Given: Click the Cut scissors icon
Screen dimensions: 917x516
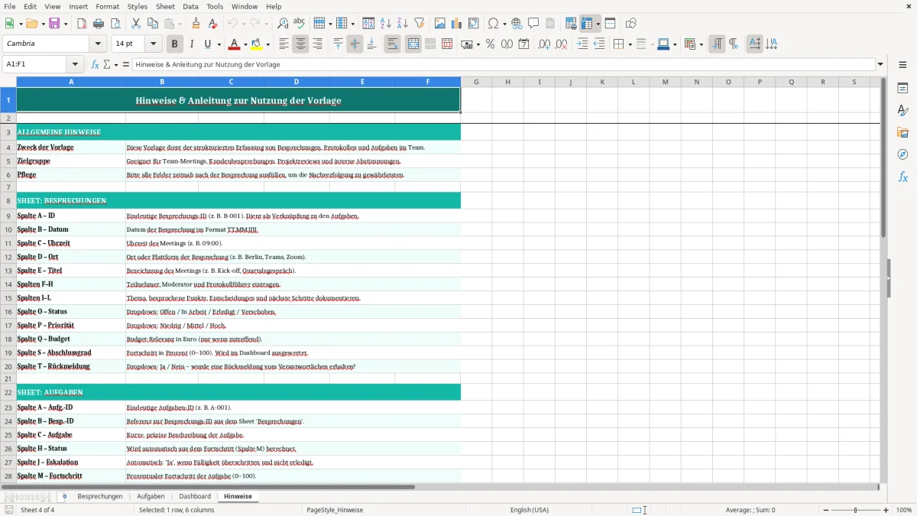Looking at the screenshot, I should click(136, 24).
